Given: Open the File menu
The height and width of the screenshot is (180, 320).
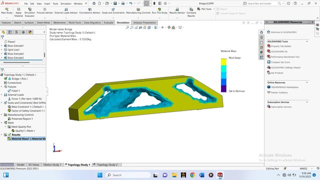Looking at the screenshot, I should (x=26, y=3).
